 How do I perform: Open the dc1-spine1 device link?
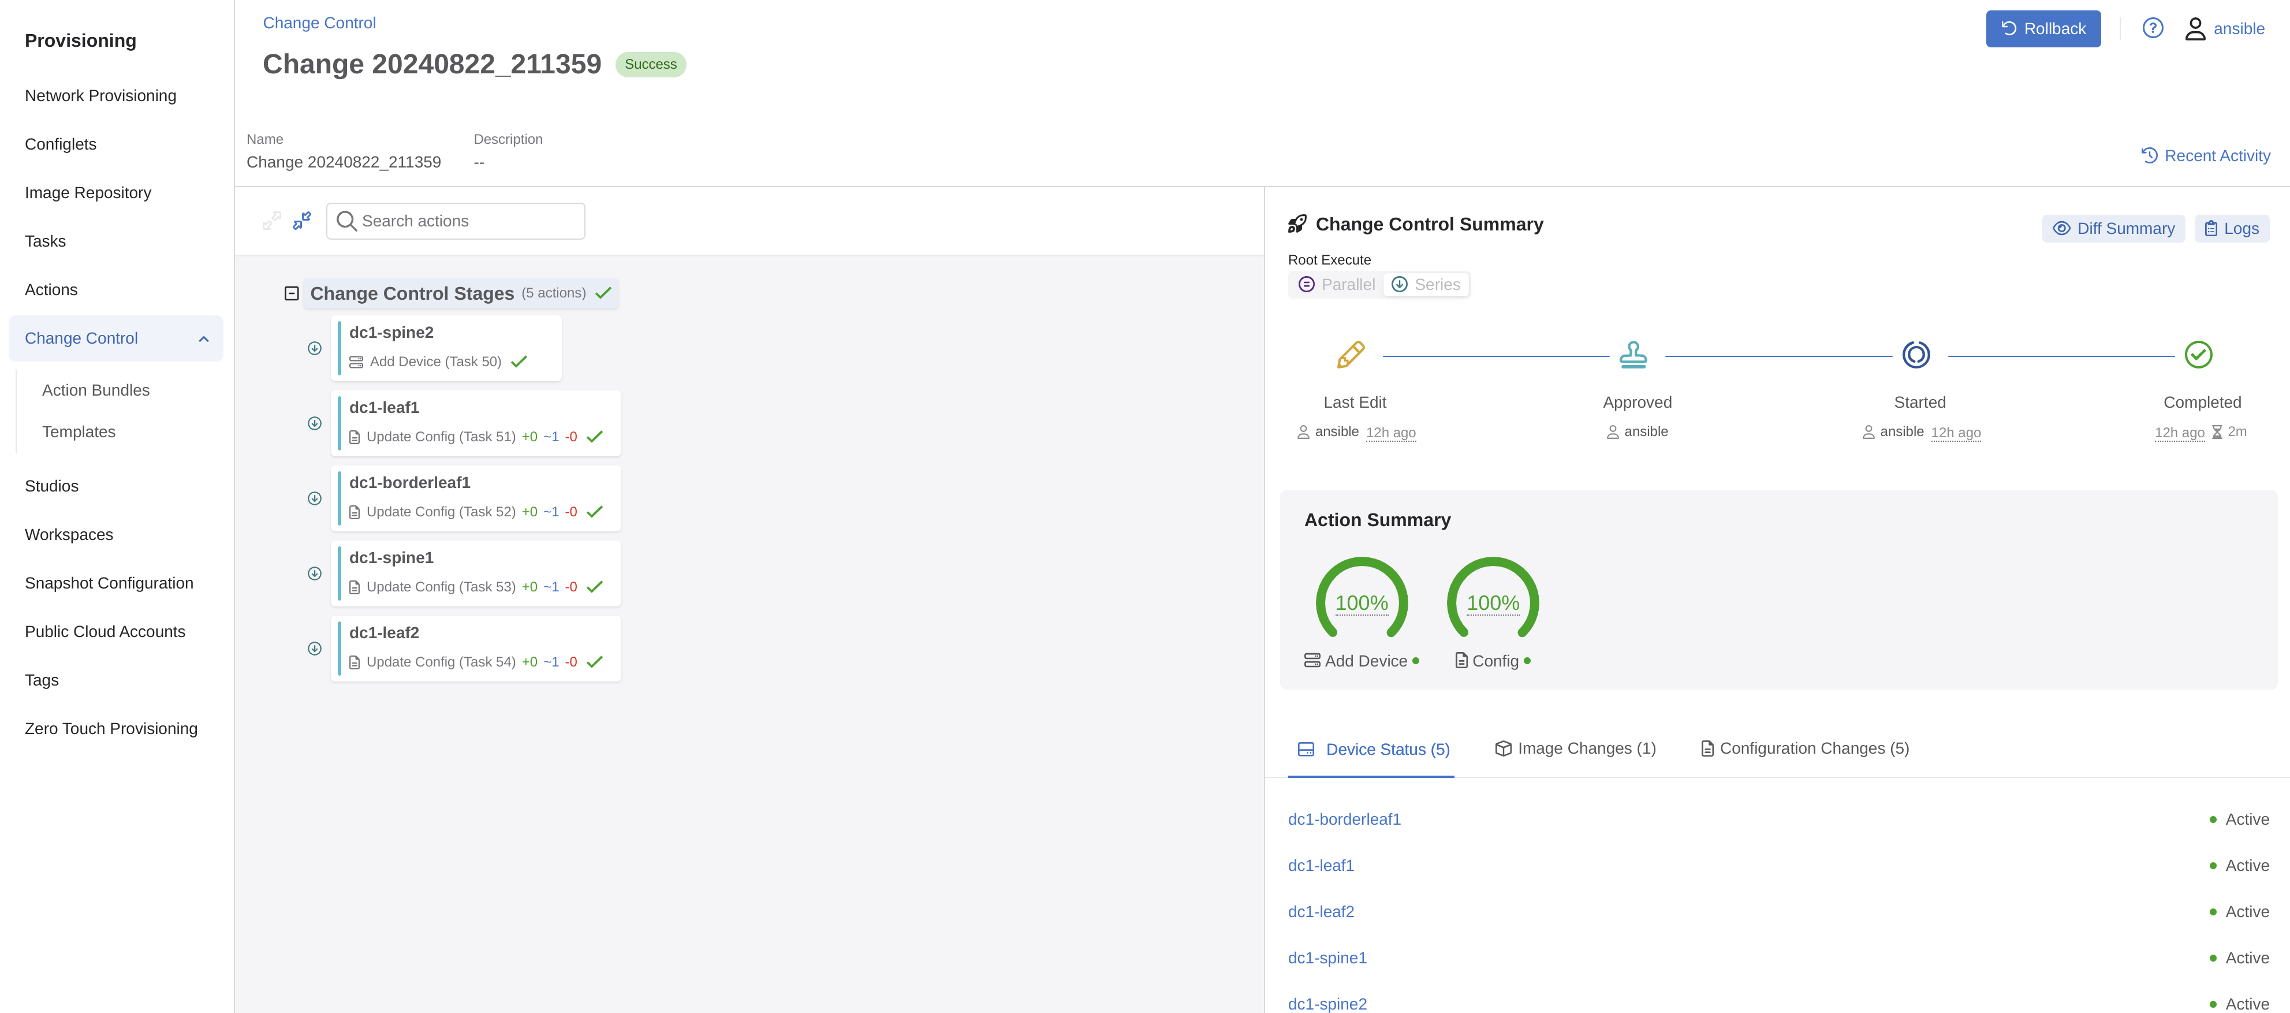1327,959
